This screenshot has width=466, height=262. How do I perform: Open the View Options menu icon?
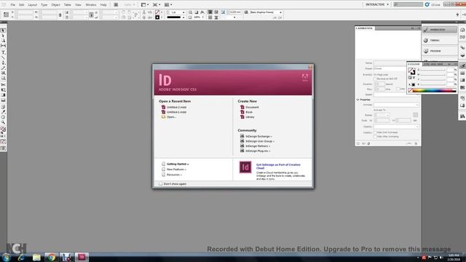point(144,5)
